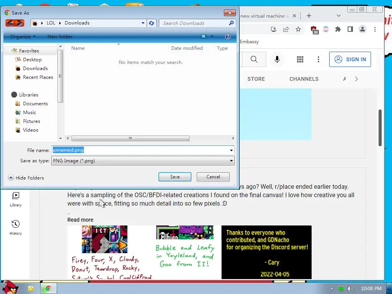Open the Pictures library
The height and width of the screenshot is (294, 392).
31,121
